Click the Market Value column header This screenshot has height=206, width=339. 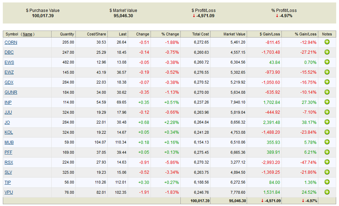click(x=234, y=34)
